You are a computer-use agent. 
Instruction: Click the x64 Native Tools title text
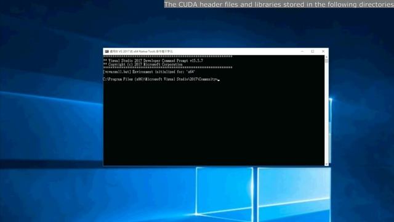(x=141, y=51)
